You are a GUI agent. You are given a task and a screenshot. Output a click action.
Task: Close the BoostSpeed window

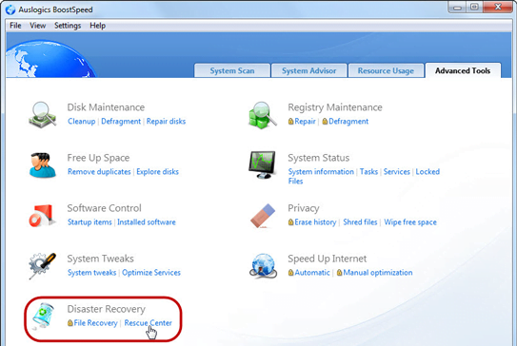[x=498, y=7]
